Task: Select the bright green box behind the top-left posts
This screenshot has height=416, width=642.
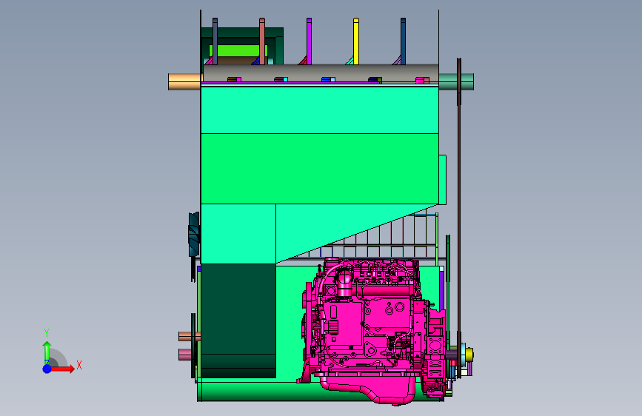Action: pos(238,51)
